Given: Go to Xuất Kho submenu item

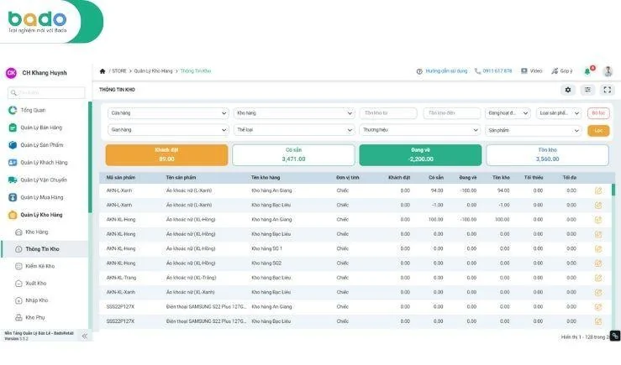Looking at the screenshot, I should (35, 284).
